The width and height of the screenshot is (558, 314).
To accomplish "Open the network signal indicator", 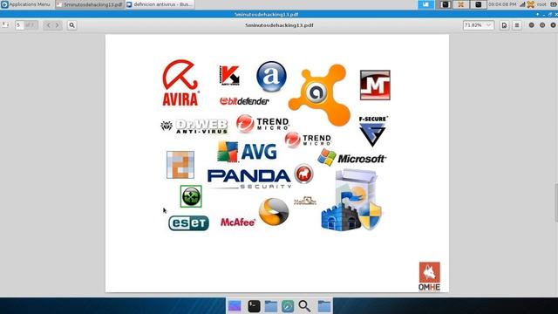I will coord(522,4).
